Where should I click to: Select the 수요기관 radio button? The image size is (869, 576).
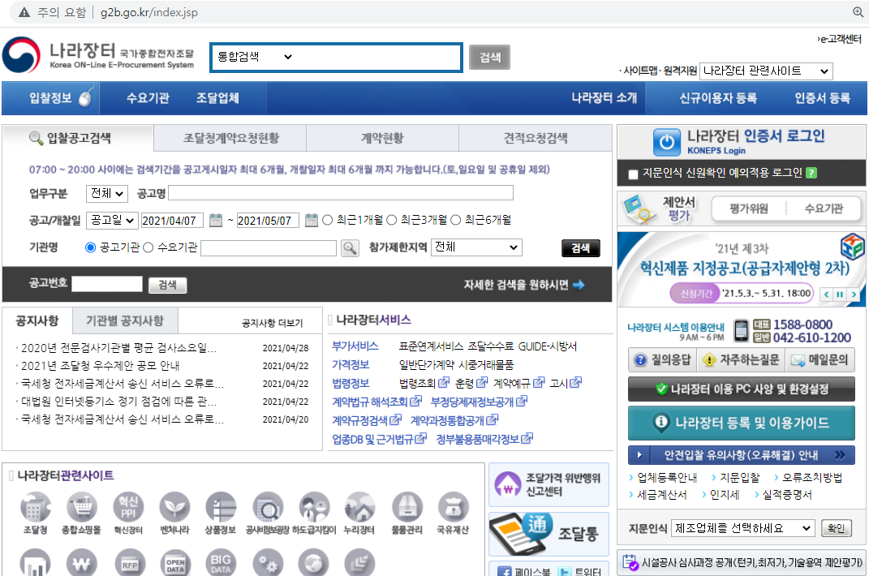click(x=148, y=247)
